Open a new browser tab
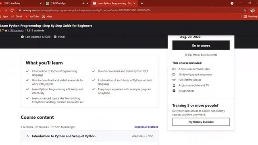 coord(142,3)
